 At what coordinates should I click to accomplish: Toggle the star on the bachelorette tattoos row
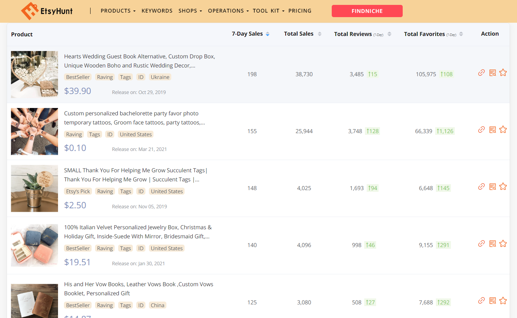pos(503,129)
